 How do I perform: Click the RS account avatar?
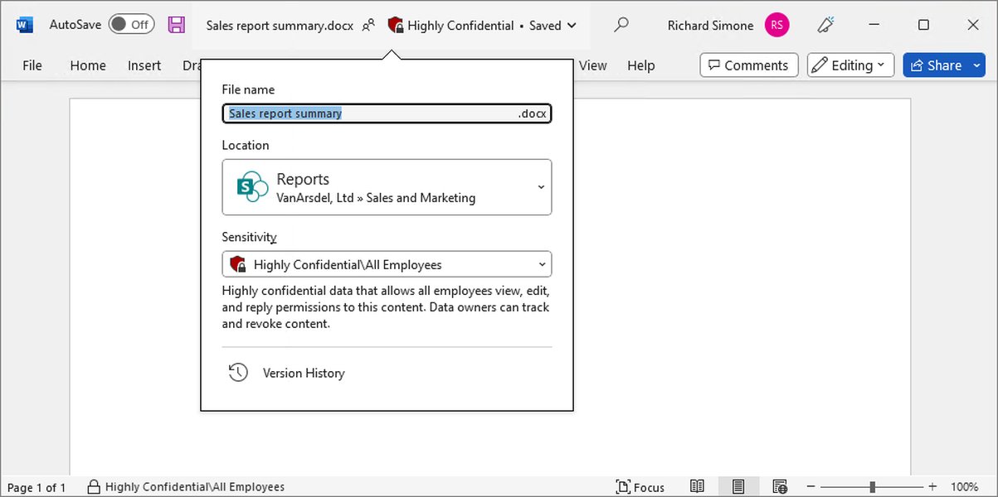[776, 25]
